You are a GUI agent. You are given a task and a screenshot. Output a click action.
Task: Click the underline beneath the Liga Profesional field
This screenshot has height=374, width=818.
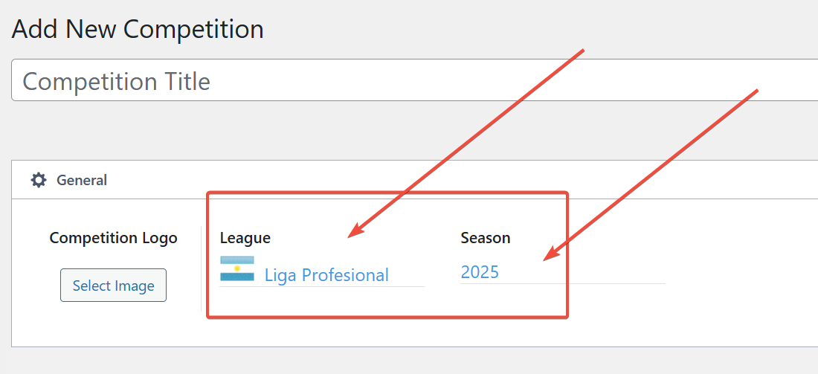[x=322, y=286]
